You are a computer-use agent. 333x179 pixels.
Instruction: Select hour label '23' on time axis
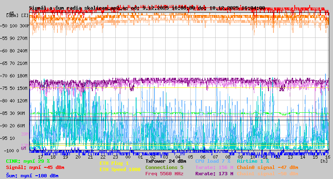115,157
